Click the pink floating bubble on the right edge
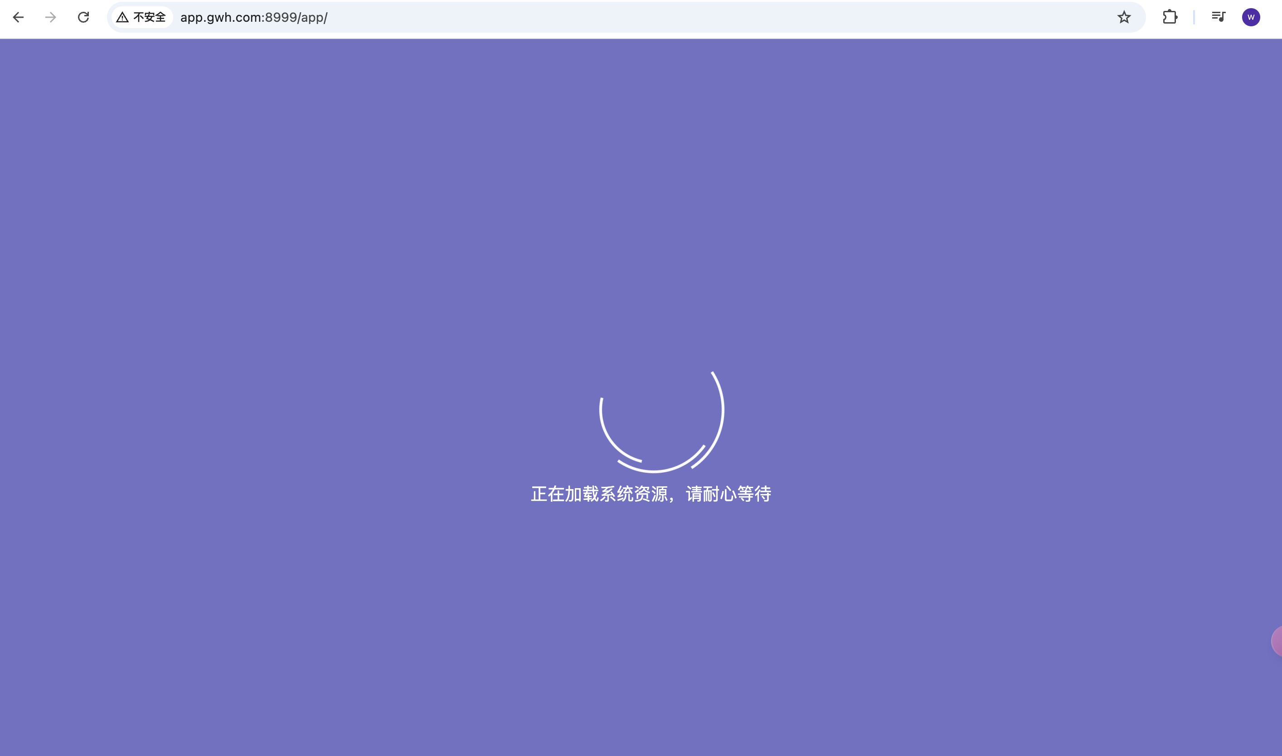The image size is (1282, 756). pyautogui.click(x=1277, y=641)
